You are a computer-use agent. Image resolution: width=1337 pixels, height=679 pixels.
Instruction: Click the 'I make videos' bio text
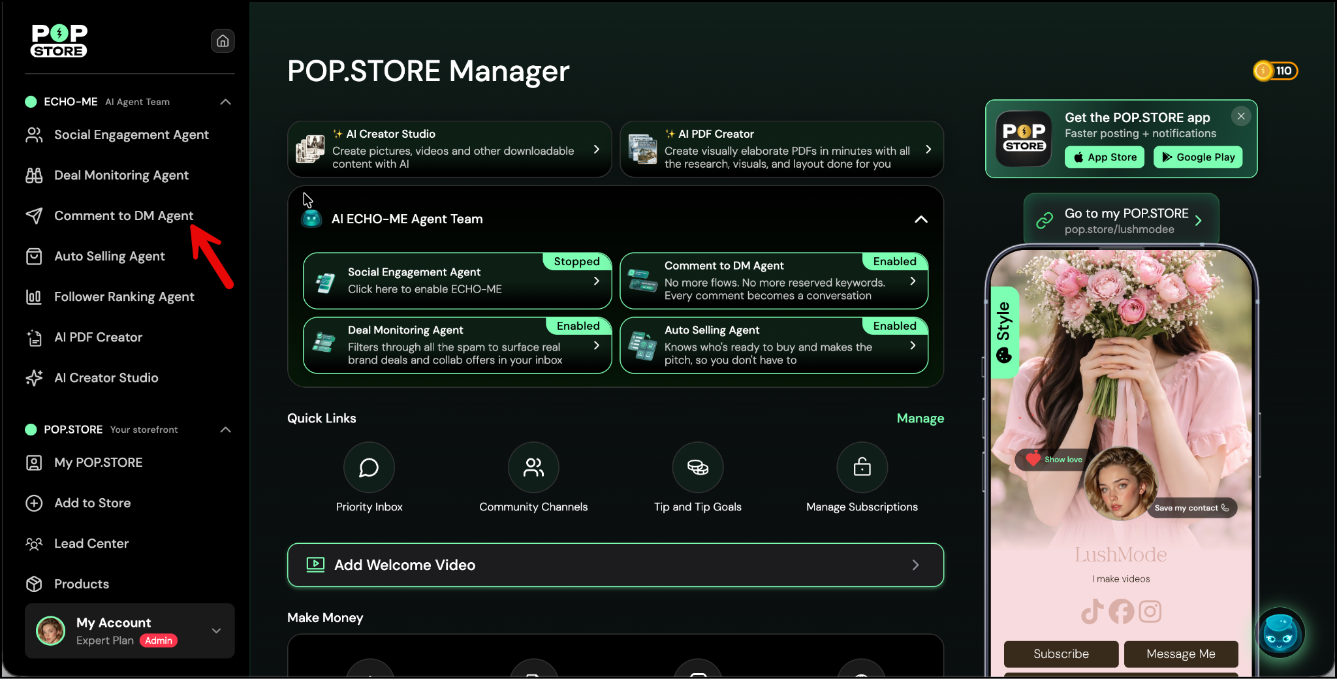pos(1121,579)
